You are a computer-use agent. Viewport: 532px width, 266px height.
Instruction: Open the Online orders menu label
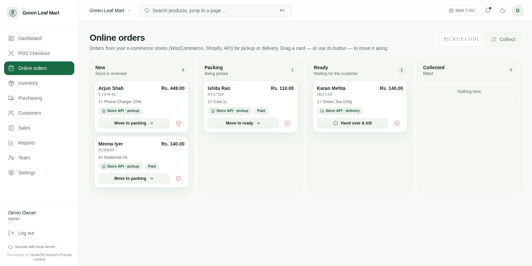33,68
